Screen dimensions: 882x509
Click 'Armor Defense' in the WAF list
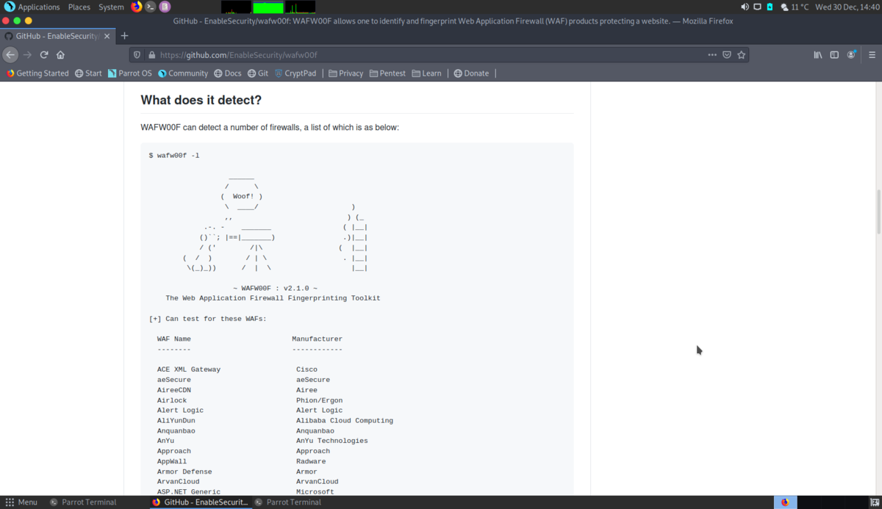pyautogui.click(x=184, y=472)
